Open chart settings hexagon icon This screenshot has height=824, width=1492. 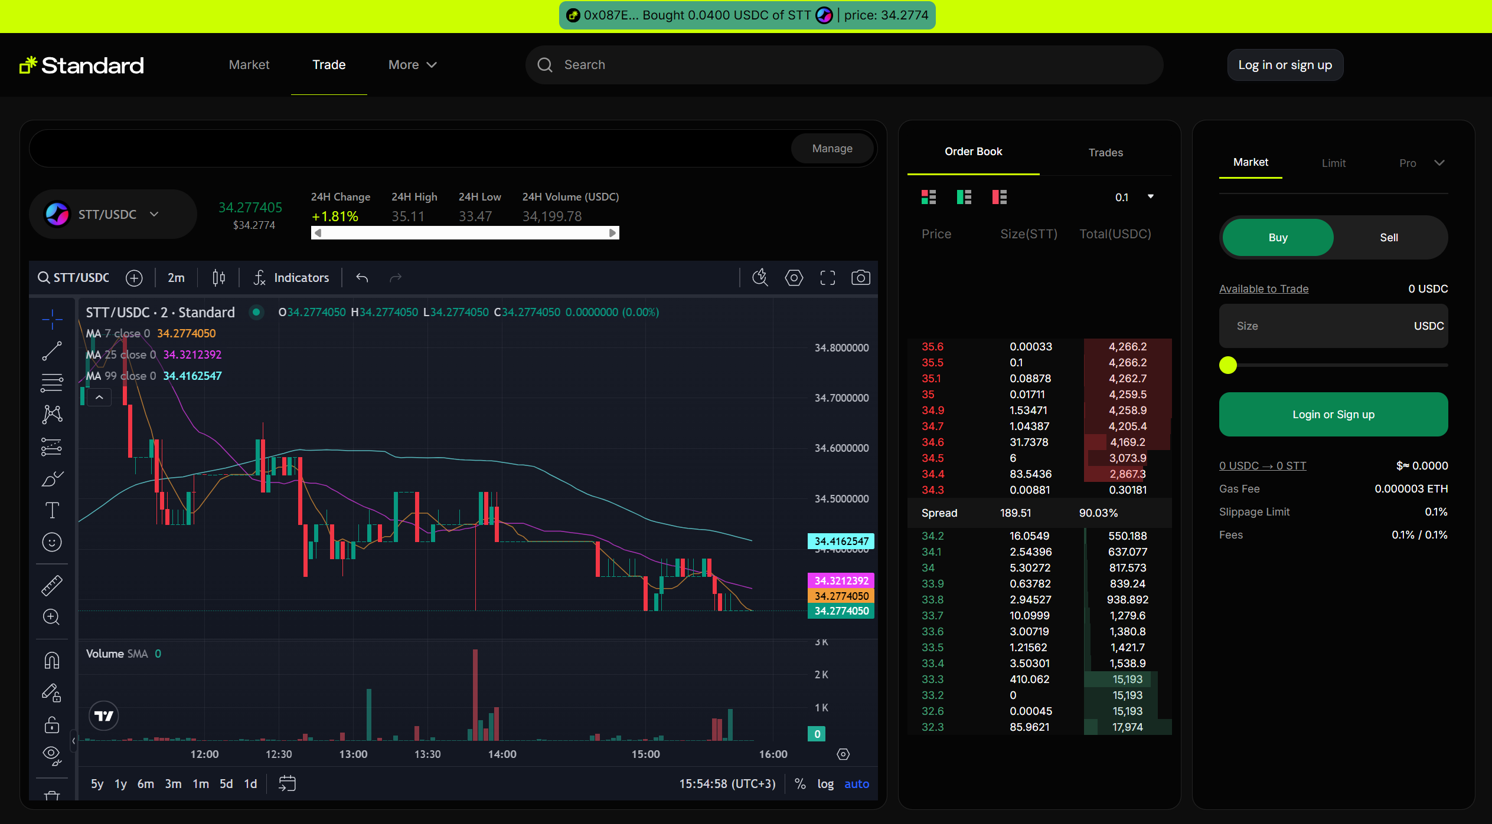point(794,278)
